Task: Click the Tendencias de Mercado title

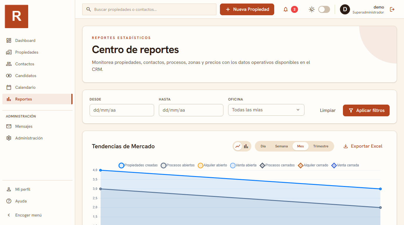Action: pos(123,146)
